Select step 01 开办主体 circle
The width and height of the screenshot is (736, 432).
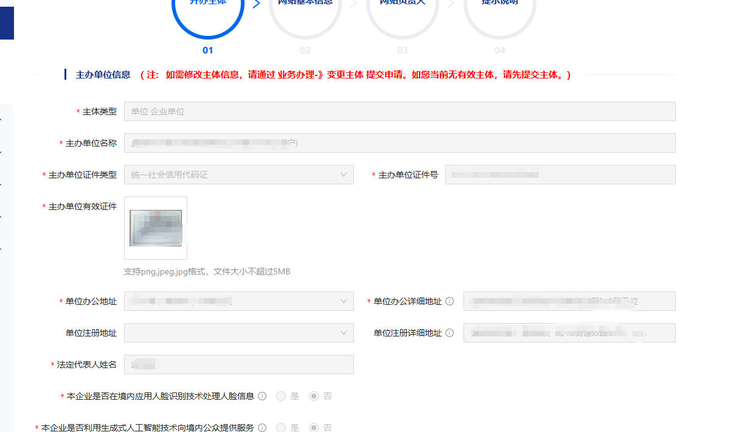[207, 12]
